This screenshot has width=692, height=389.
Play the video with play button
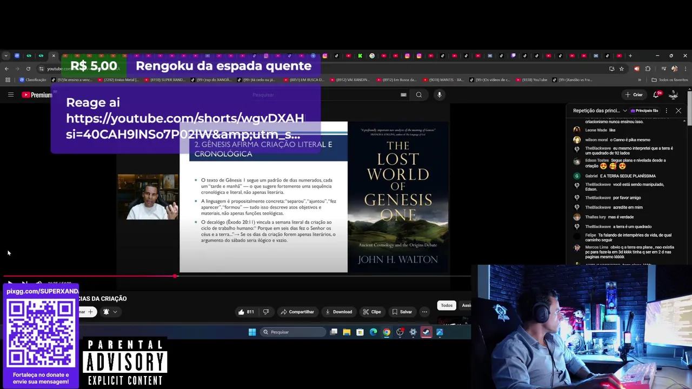[10, 283]
